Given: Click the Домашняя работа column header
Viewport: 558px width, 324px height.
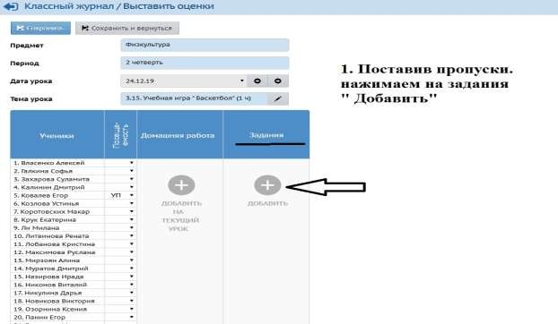Looking at the screenshot, I should click(x=179, y=134).
